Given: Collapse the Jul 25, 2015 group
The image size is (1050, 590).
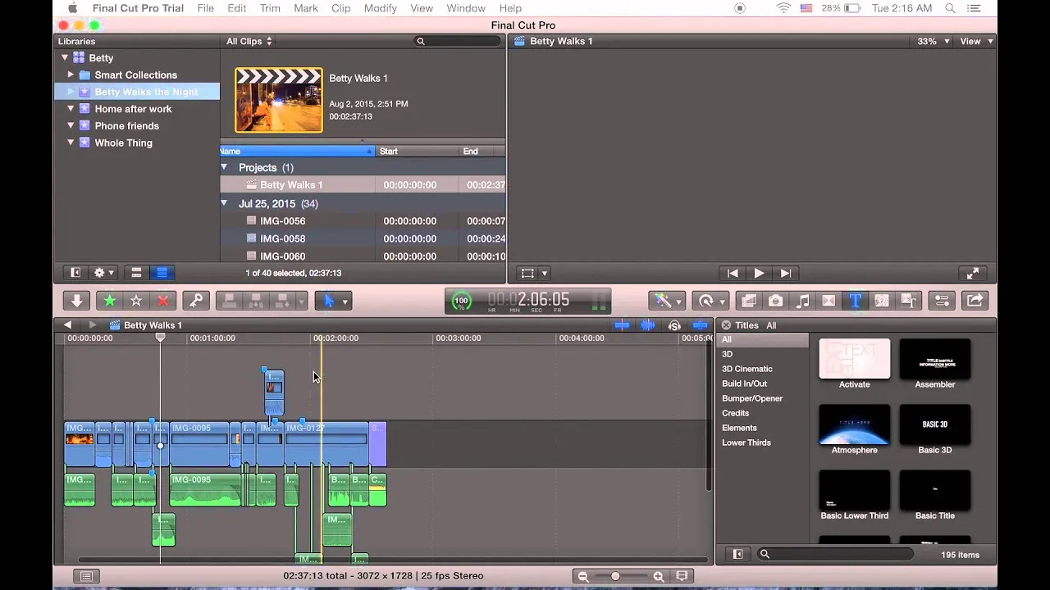Looking at the screenshot, I should [224, 203].
